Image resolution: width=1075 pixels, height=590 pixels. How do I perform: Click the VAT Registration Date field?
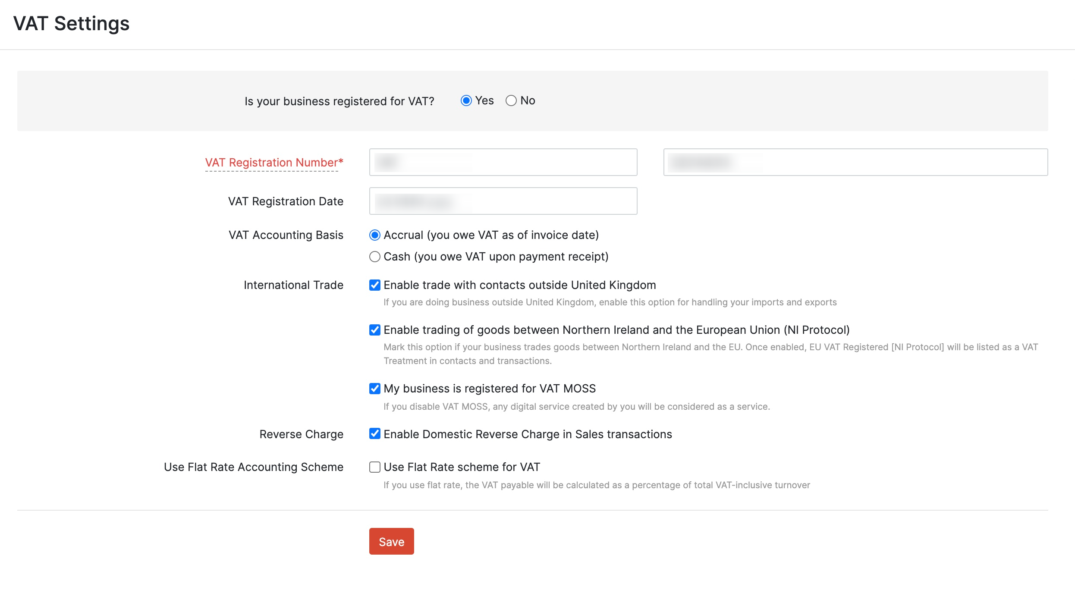point(503,201)
